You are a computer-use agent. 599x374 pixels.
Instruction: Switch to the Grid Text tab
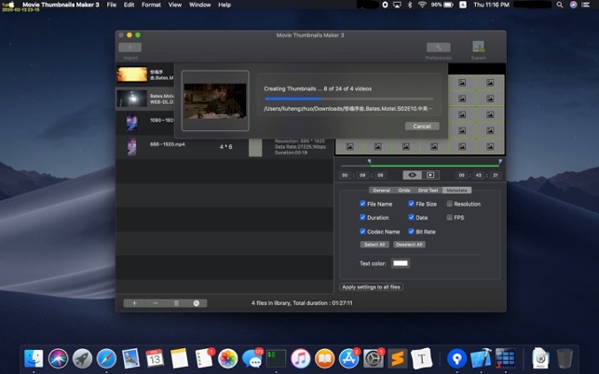pos(429,190)
